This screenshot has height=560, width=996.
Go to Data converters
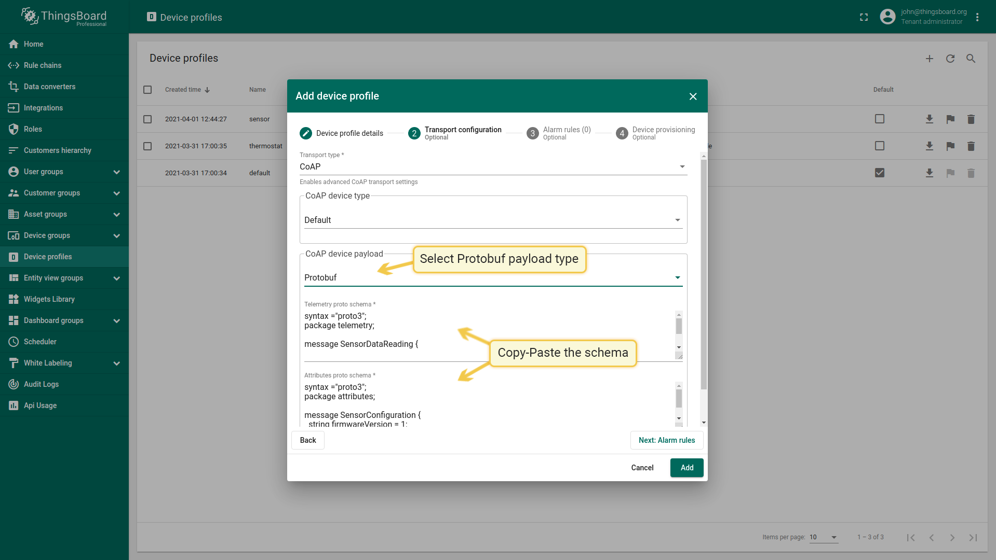(64, 87)
